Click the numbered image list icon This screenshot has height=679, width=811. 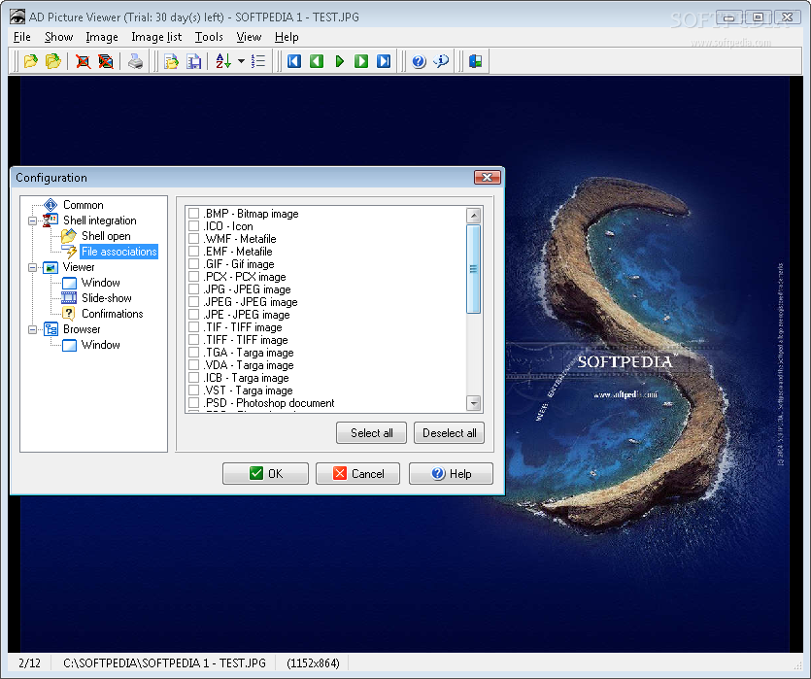click(257, 61)
